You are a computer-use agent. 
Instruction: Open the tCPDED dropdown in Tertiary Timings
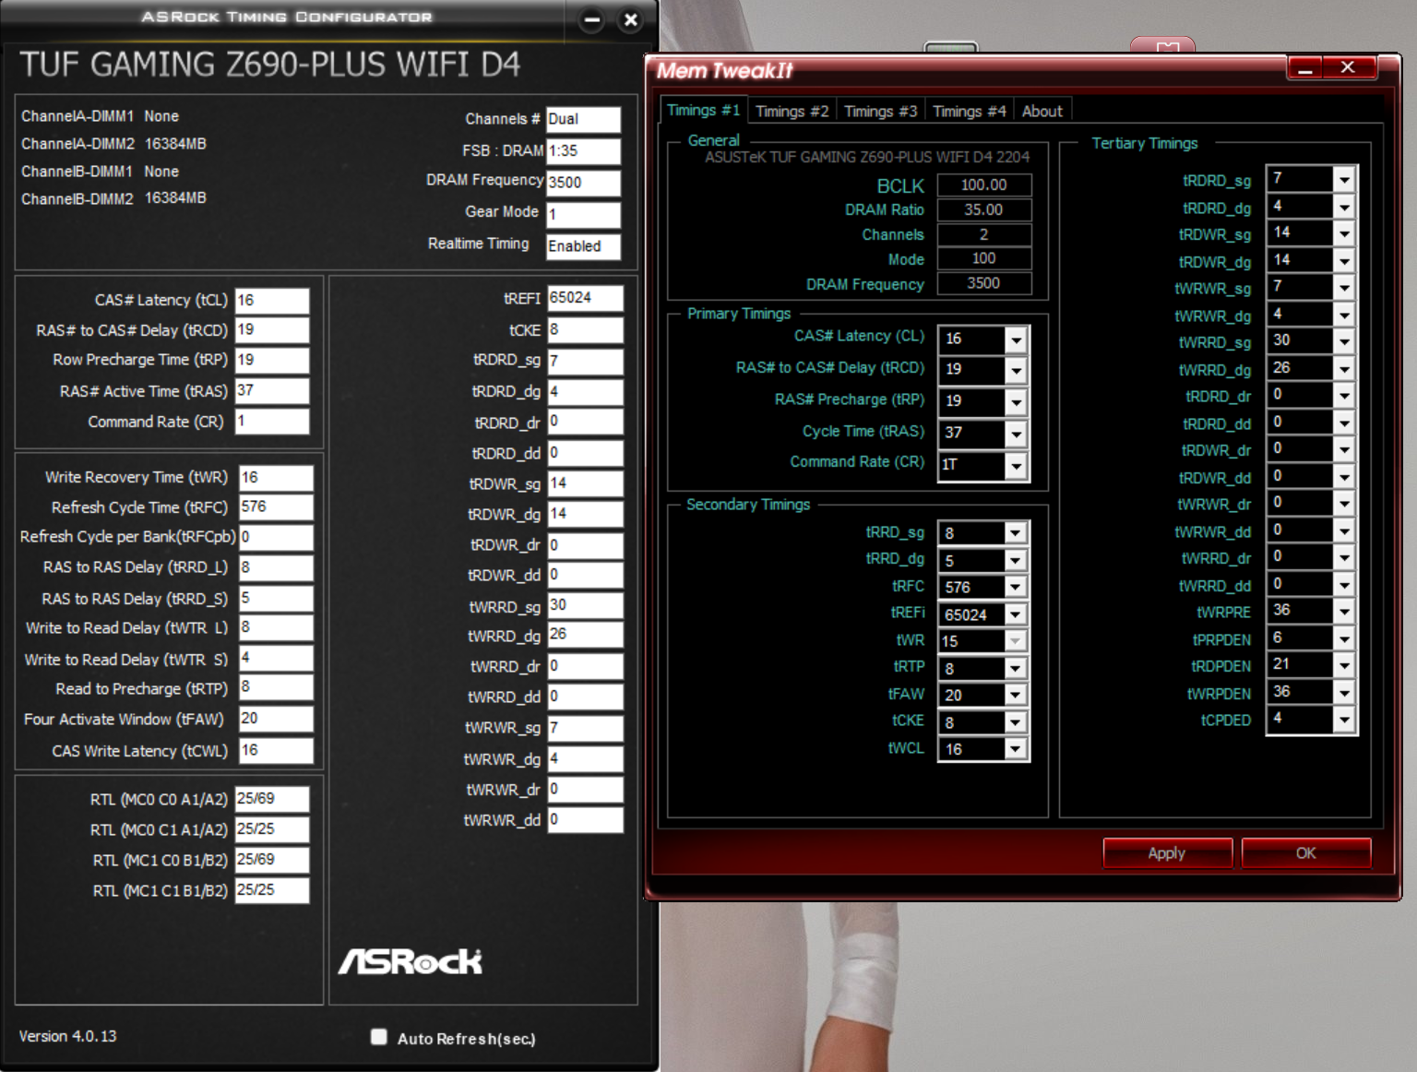(x=1344, y=720)
